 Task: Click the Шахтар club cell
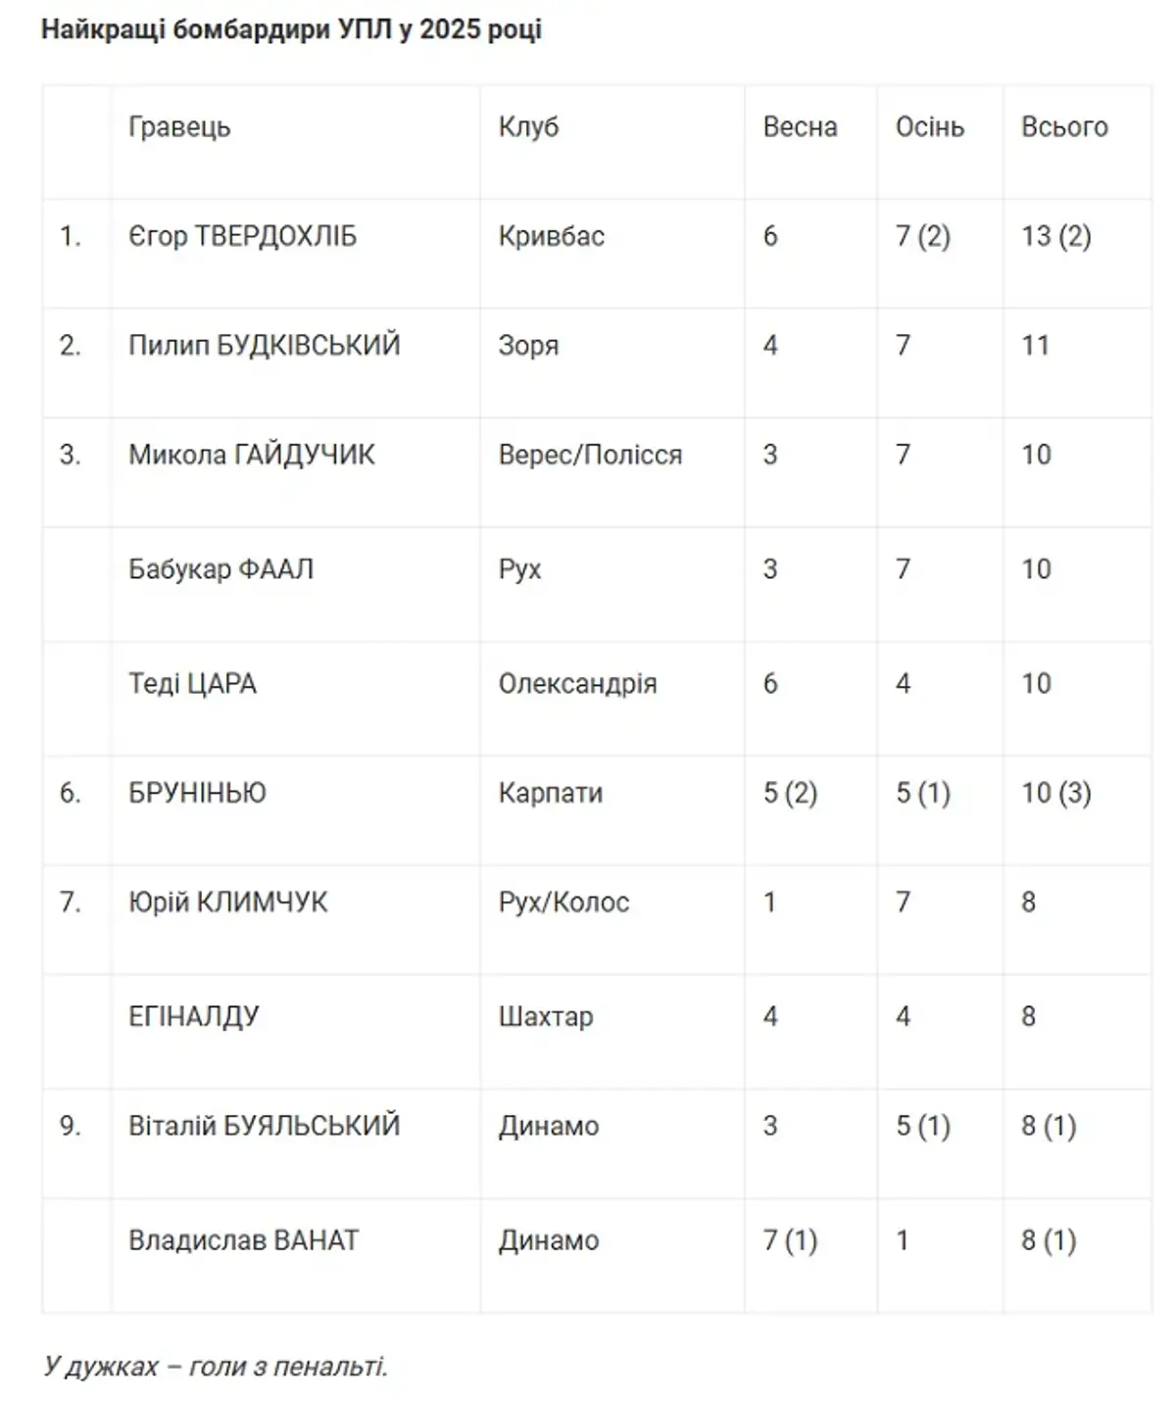[546, 1016]
